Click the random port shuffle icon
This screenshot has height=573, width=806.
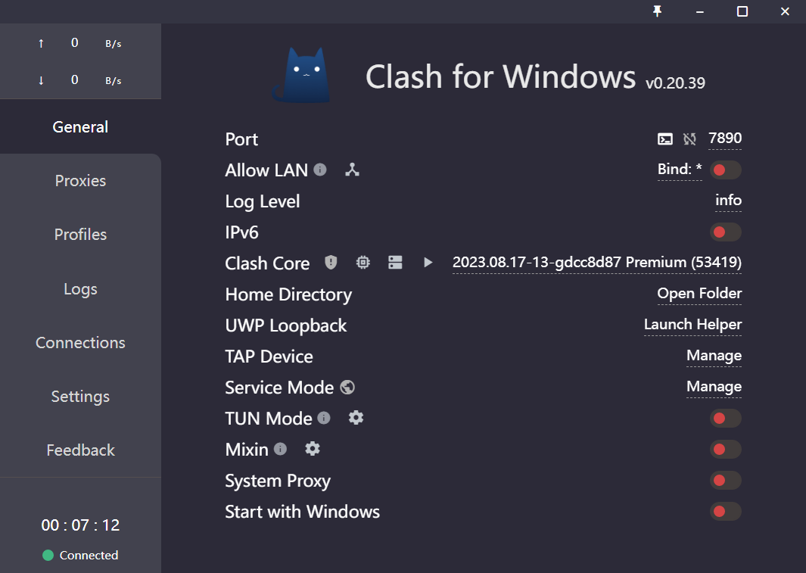click(x=689, y=139)
